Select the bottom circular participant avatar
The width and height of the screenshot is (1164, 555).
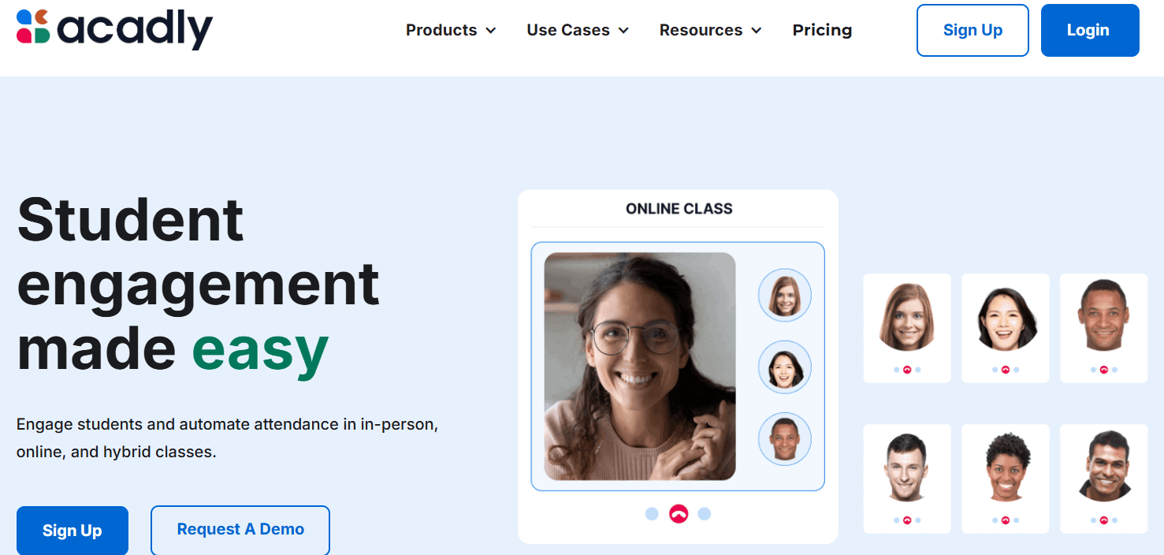pyautogui.click(x=785, y=439)
